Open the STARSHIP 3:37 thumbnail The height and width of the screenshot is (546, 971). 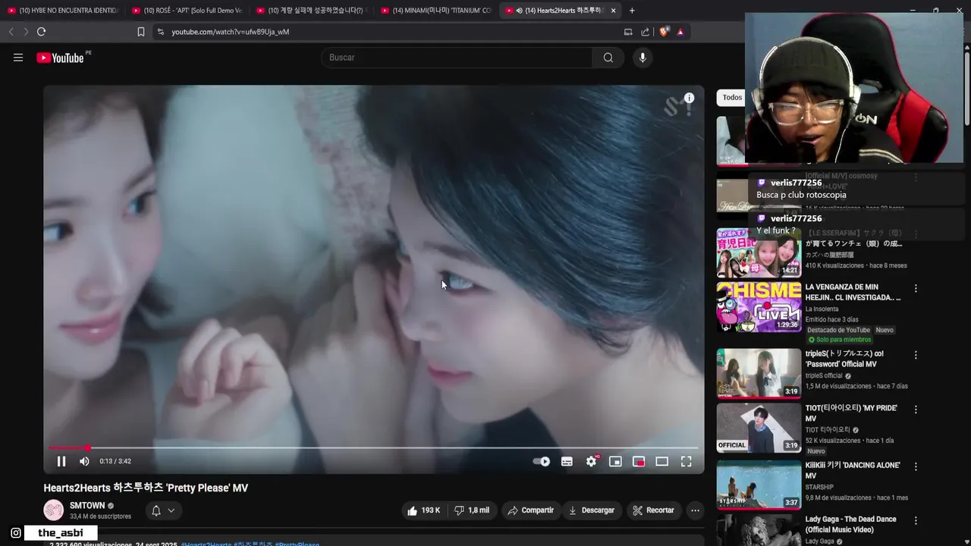(x=759, y=485)
